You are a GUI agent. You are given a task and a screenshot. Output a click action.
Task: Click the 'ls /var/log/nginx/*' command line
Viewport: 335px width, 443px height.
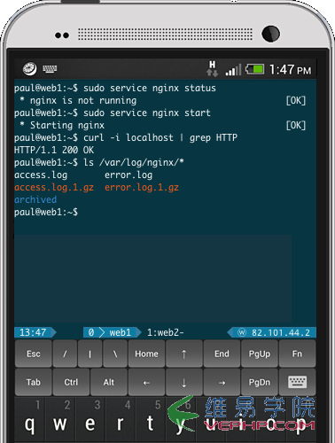(134, 162)
